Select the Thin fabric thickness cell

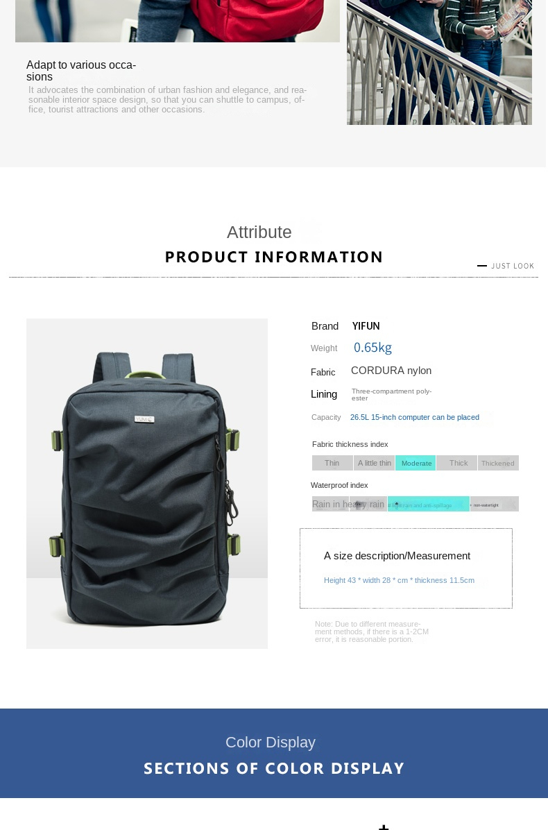332,463
